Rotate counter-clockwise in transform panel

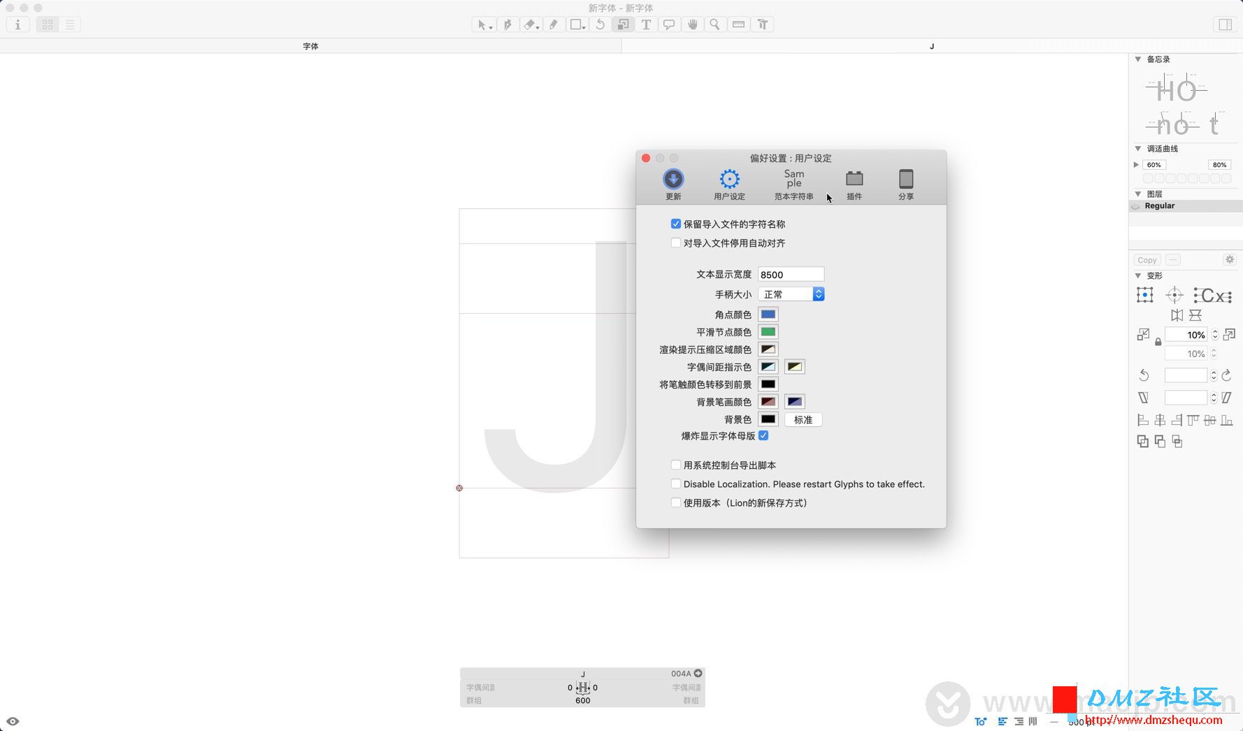point(1144,375)
